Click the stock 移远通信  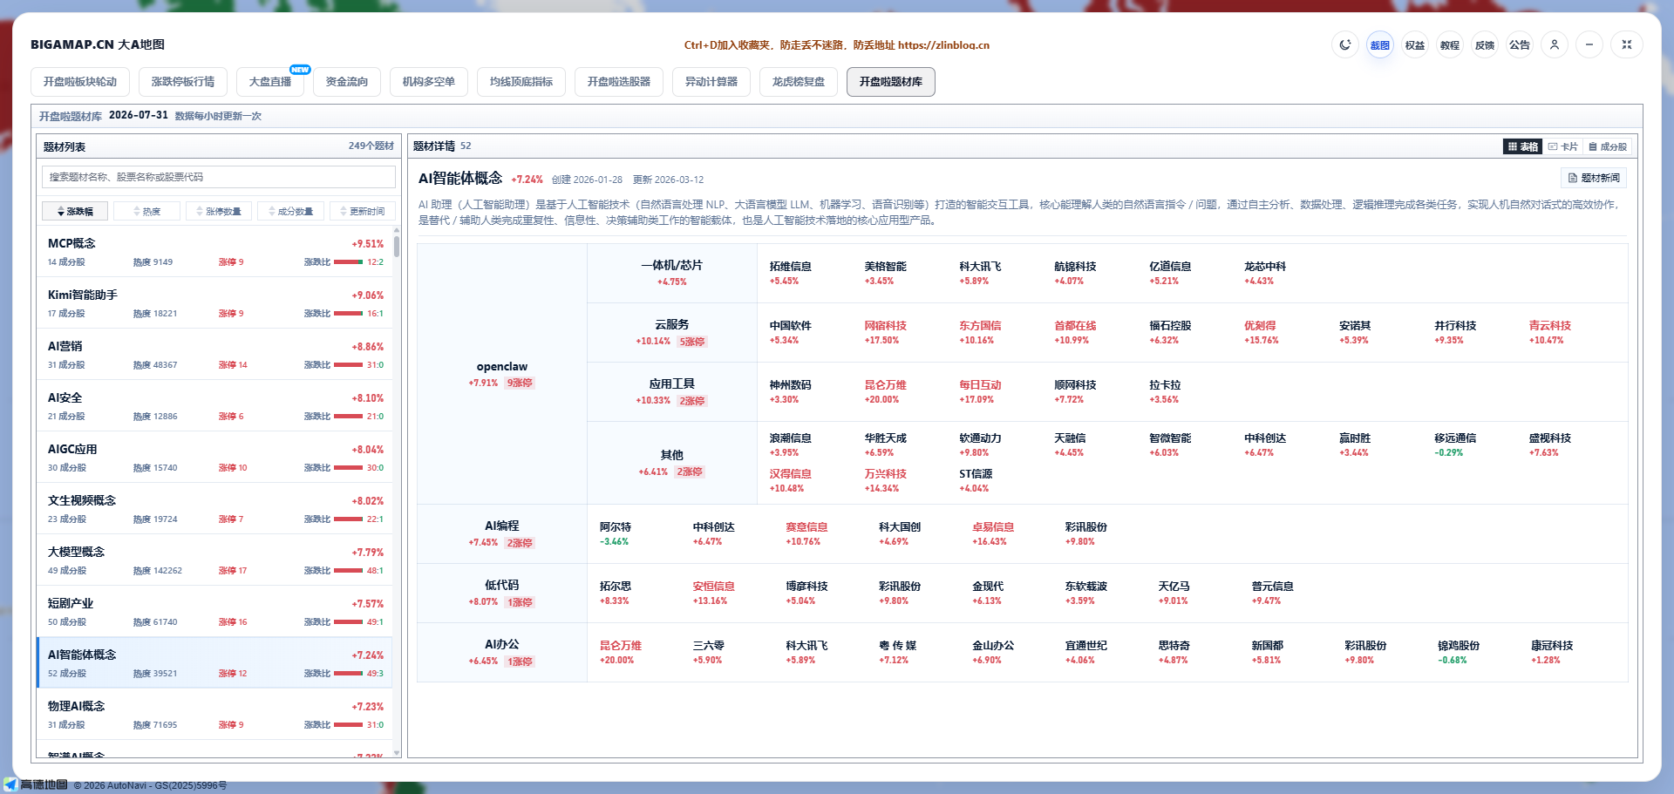point(1456,445)
